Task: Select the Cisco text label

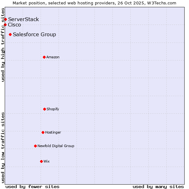Action: coord(14,25)
